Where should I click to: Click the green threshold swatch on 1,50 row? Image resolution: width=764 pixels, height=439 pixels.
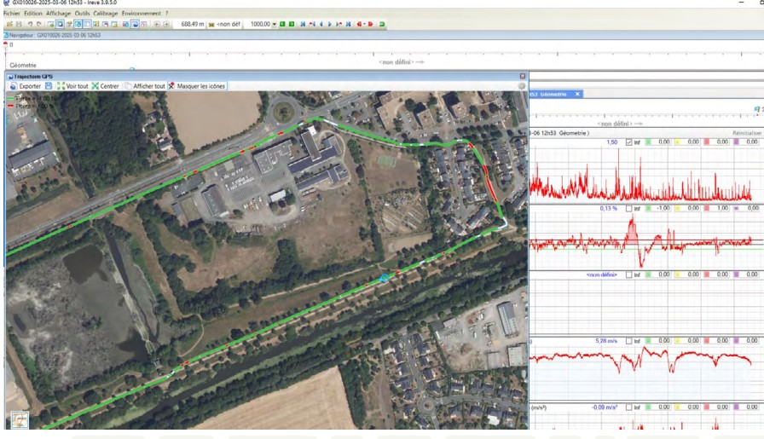tap(648, 142)
